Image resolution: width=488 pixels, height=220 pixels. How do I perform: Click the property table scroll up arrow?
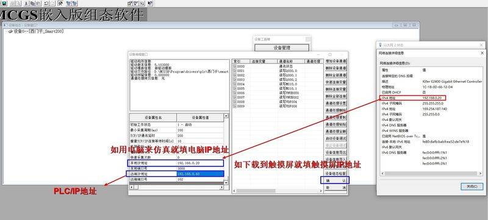click(x=226, y=116)
